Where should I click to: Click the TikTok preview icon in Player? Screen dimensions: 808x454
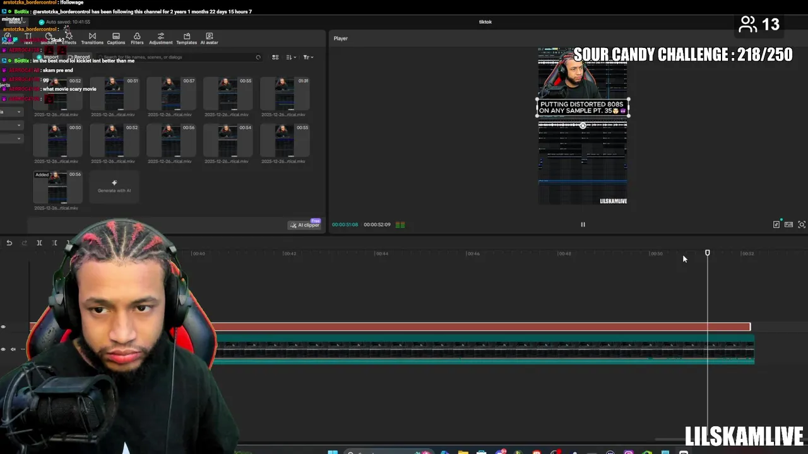click(776, 224)
